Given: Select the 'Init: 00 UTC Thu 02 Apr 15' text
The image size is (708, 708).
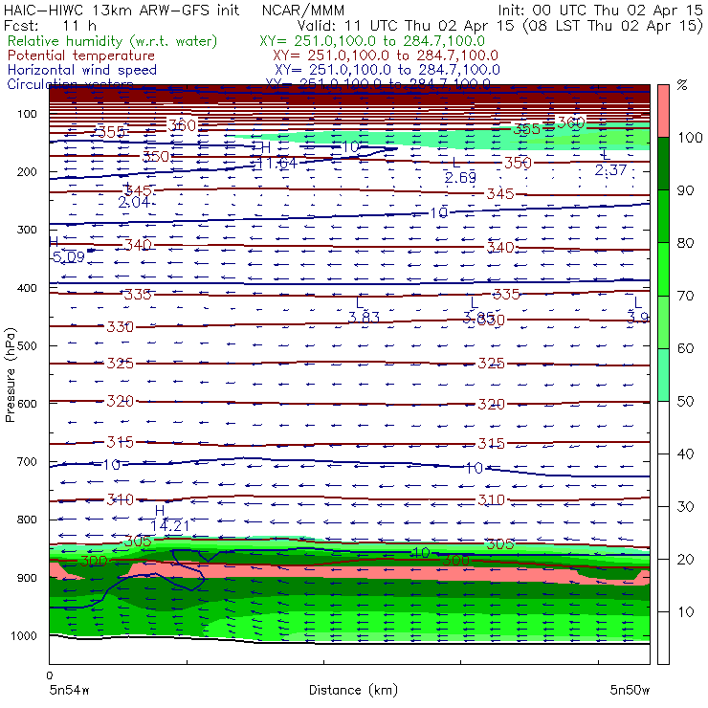Looking at the screenshot, I should click(601, 10).
